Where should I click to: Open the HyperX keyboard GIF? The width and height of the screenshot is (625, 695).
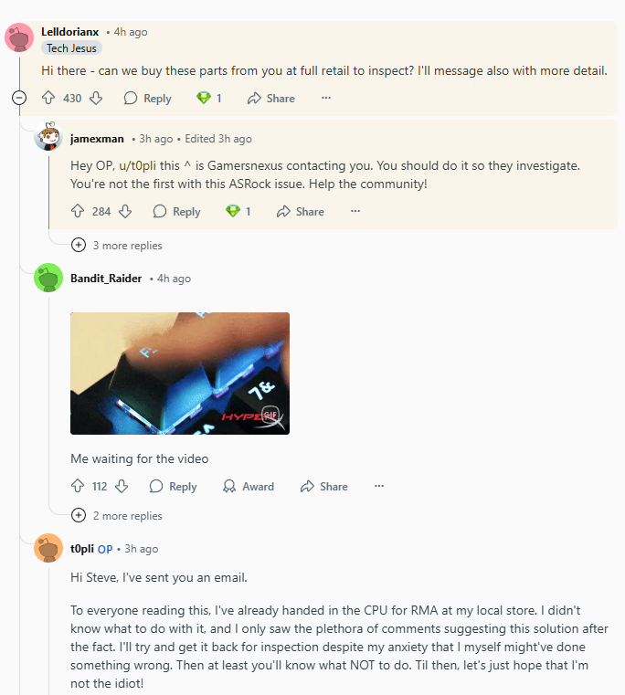(180, 374)
